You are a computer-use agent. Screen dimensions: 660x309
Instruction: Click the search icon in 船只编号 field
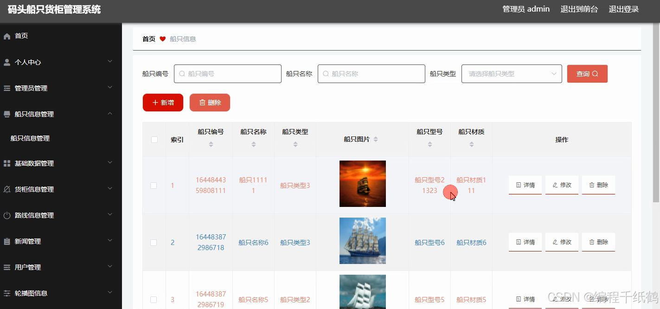pyautogui.click(x=182, y=74)
